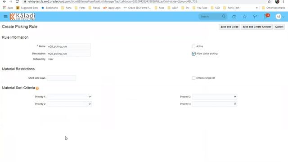Focus the Name input field
Screen dimensions: 288x162
coord(68,46)
